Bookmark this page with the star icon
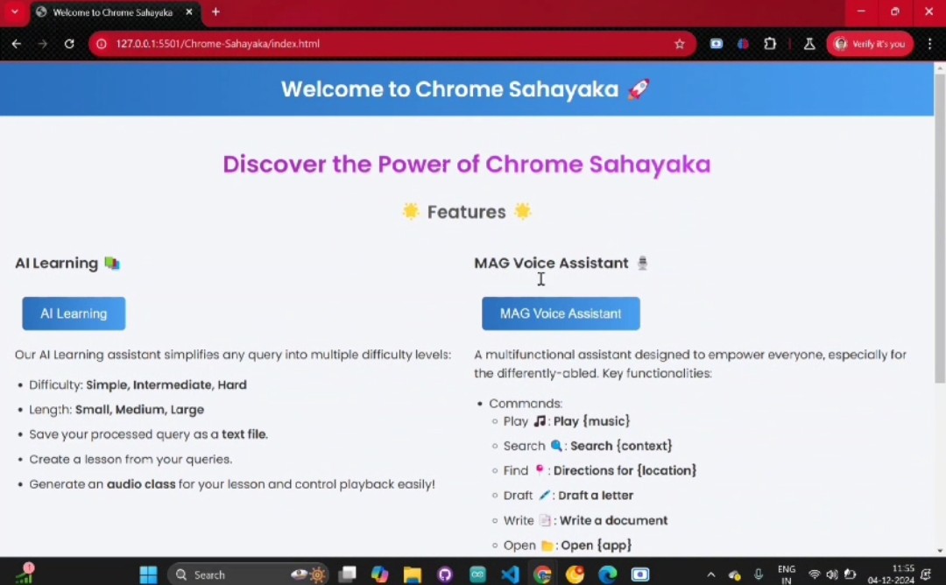Image resolution: width=946 pixels, height=585 pixels. click(680, 44)
